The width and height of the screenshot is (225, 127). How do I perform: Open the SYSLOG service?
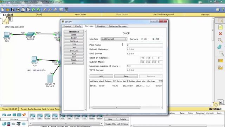[x=74, y=51]
